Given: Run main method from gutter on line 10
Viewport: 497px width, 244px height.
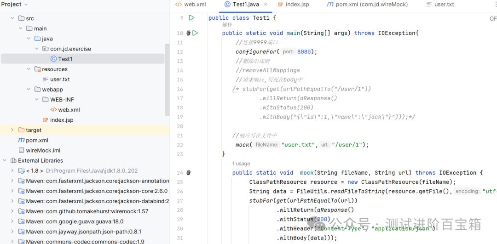Looking at the screenshot, I should click(195, 33).
